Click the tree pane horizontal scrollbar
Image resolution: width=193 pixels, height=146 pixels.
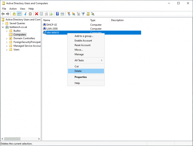(20, 139)
